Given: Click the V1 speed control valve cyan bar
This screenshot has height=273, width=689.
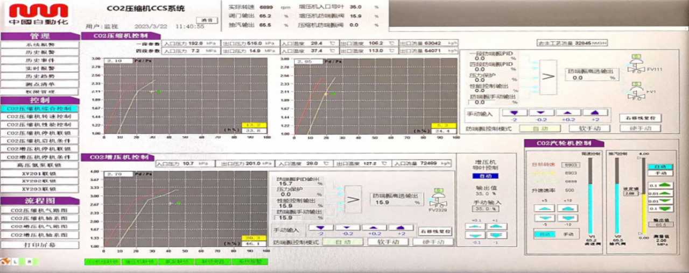Looking at the screenshot, I should (x=590, y=209).
